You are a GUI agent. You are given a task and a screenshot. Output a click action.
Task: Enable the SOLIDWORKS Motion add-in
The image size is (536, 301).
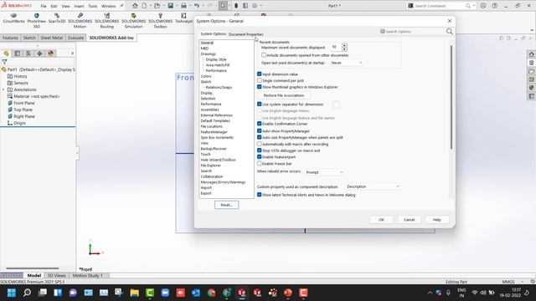[80, 20]
